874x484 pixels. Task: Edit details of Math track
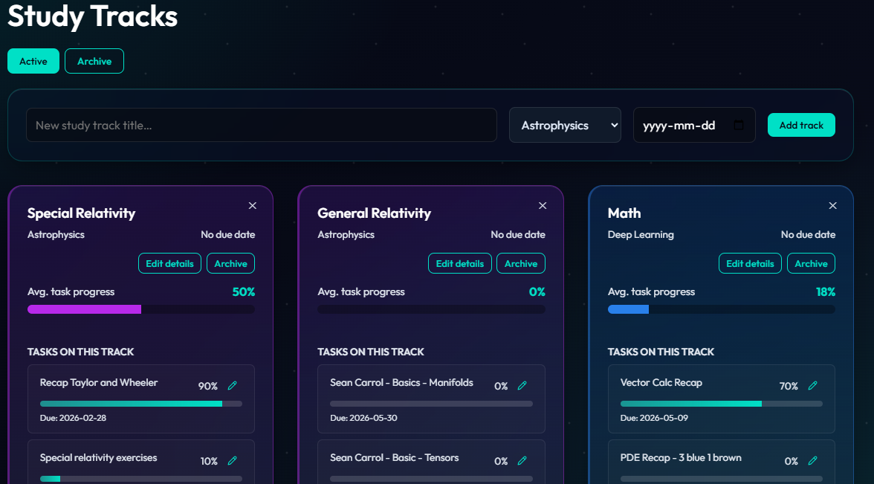coord(751,263)
